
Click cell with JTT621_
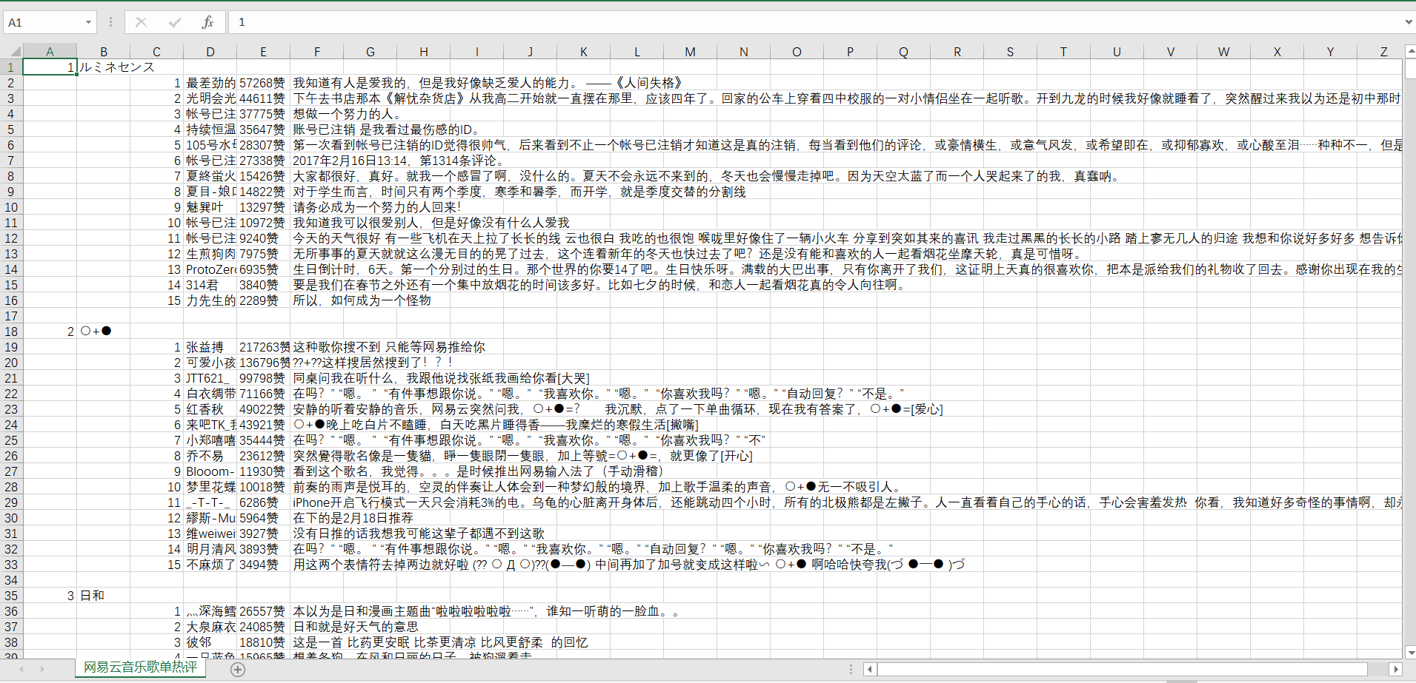[x=210, y=378]
